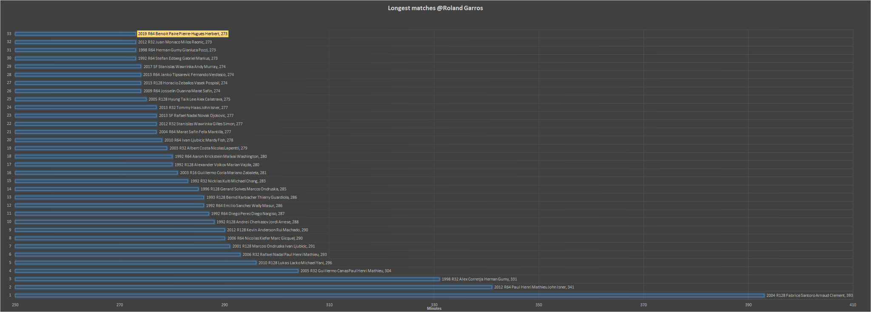The width and height of the screenshot is (871, 312).
Task: Click the x-axis tick label 370
Action: coord(643,305)
